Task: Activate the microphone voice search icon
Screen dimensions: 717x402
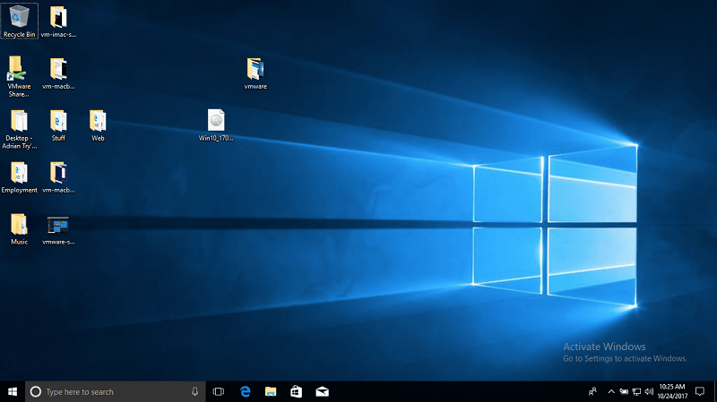Action: click(194, 391)
